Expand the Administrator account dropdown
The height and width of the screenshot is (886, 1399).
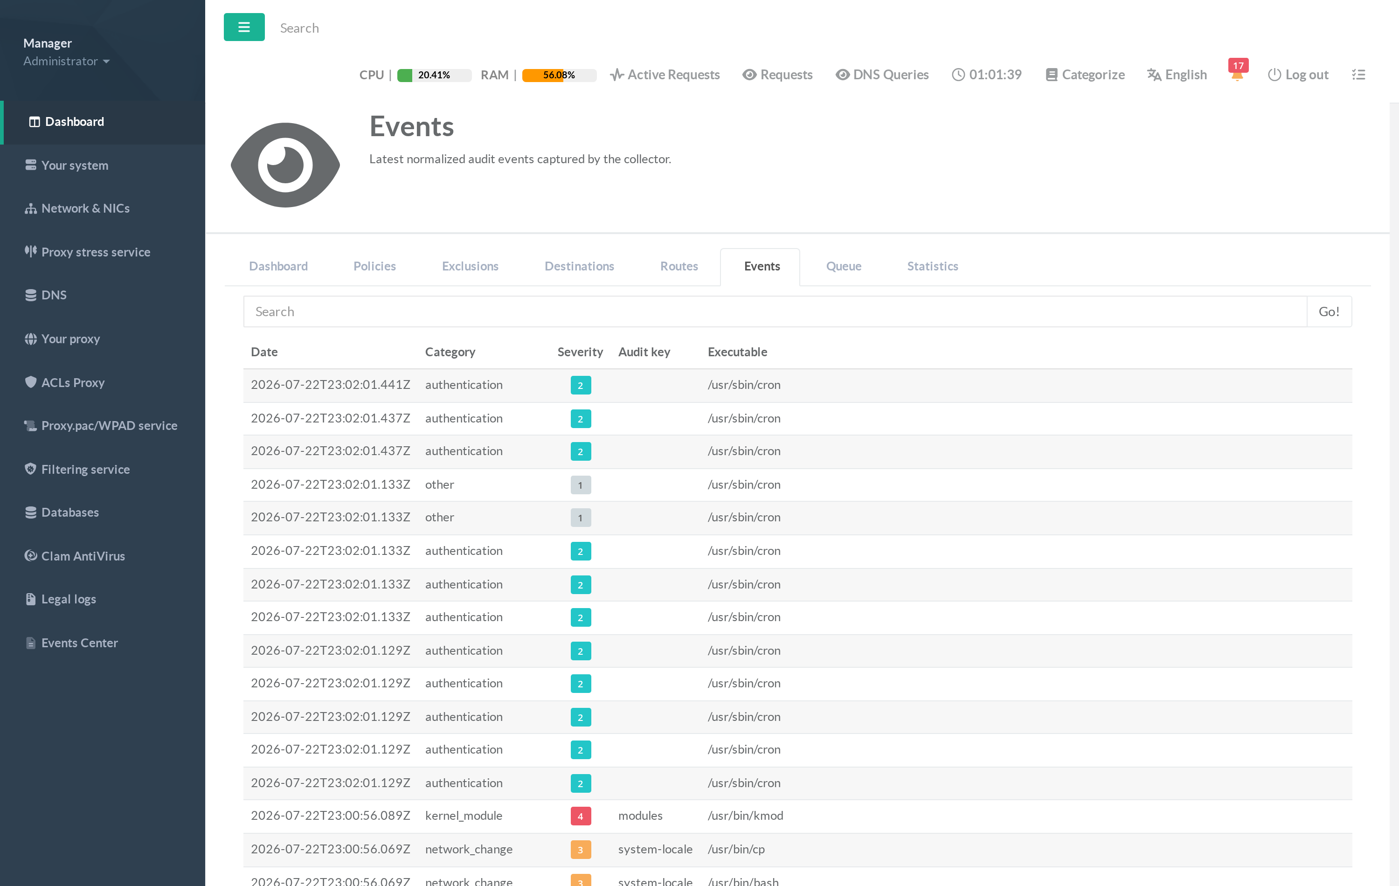(x=66, y=61)
